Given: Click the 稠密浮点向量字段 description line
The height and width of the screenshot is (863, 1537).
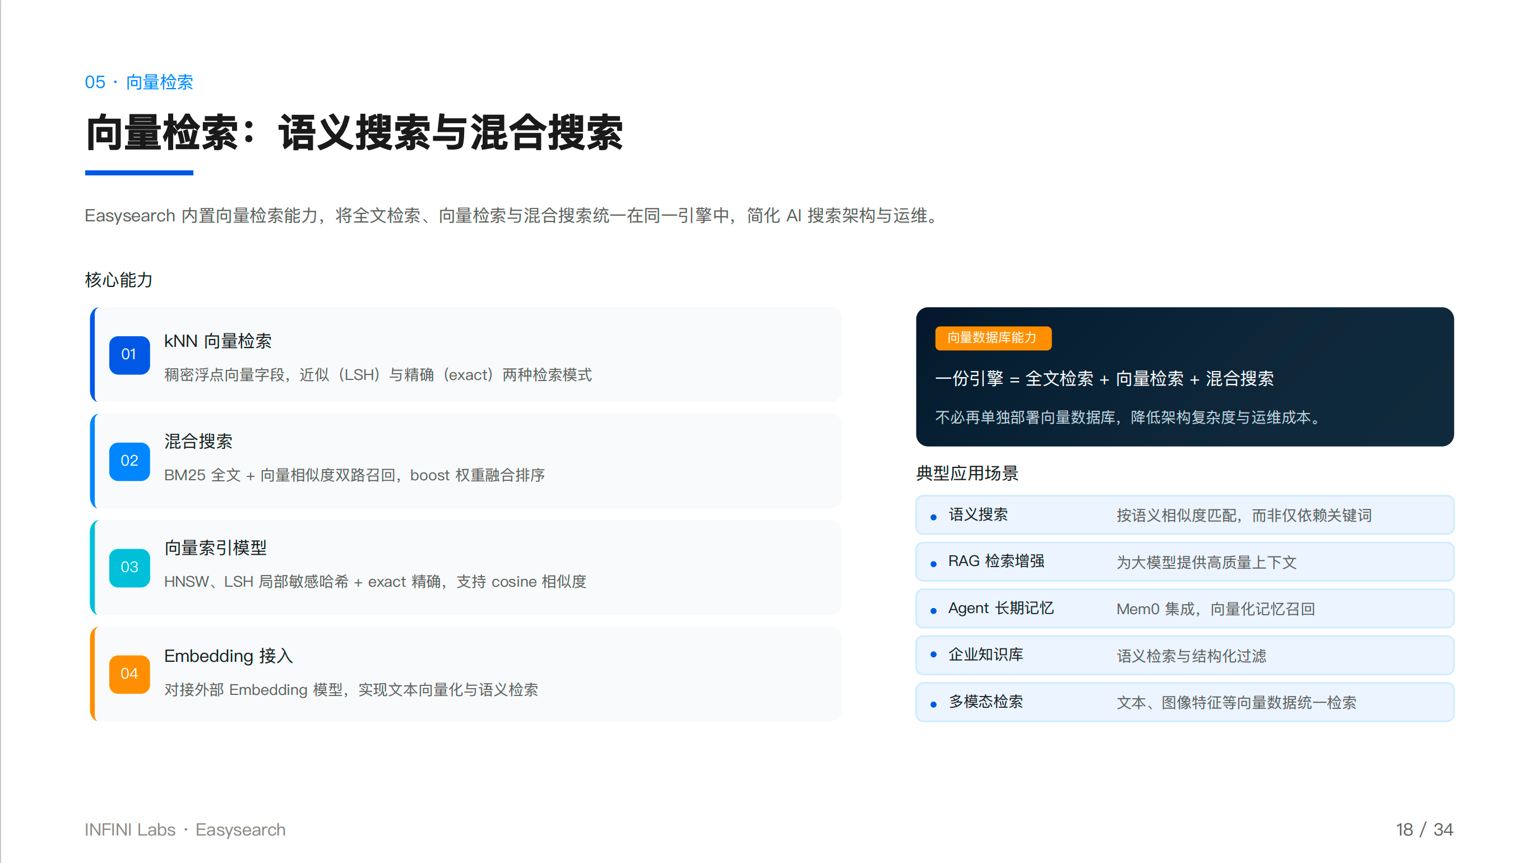Looking at the screenshot, I should (378, 374).
